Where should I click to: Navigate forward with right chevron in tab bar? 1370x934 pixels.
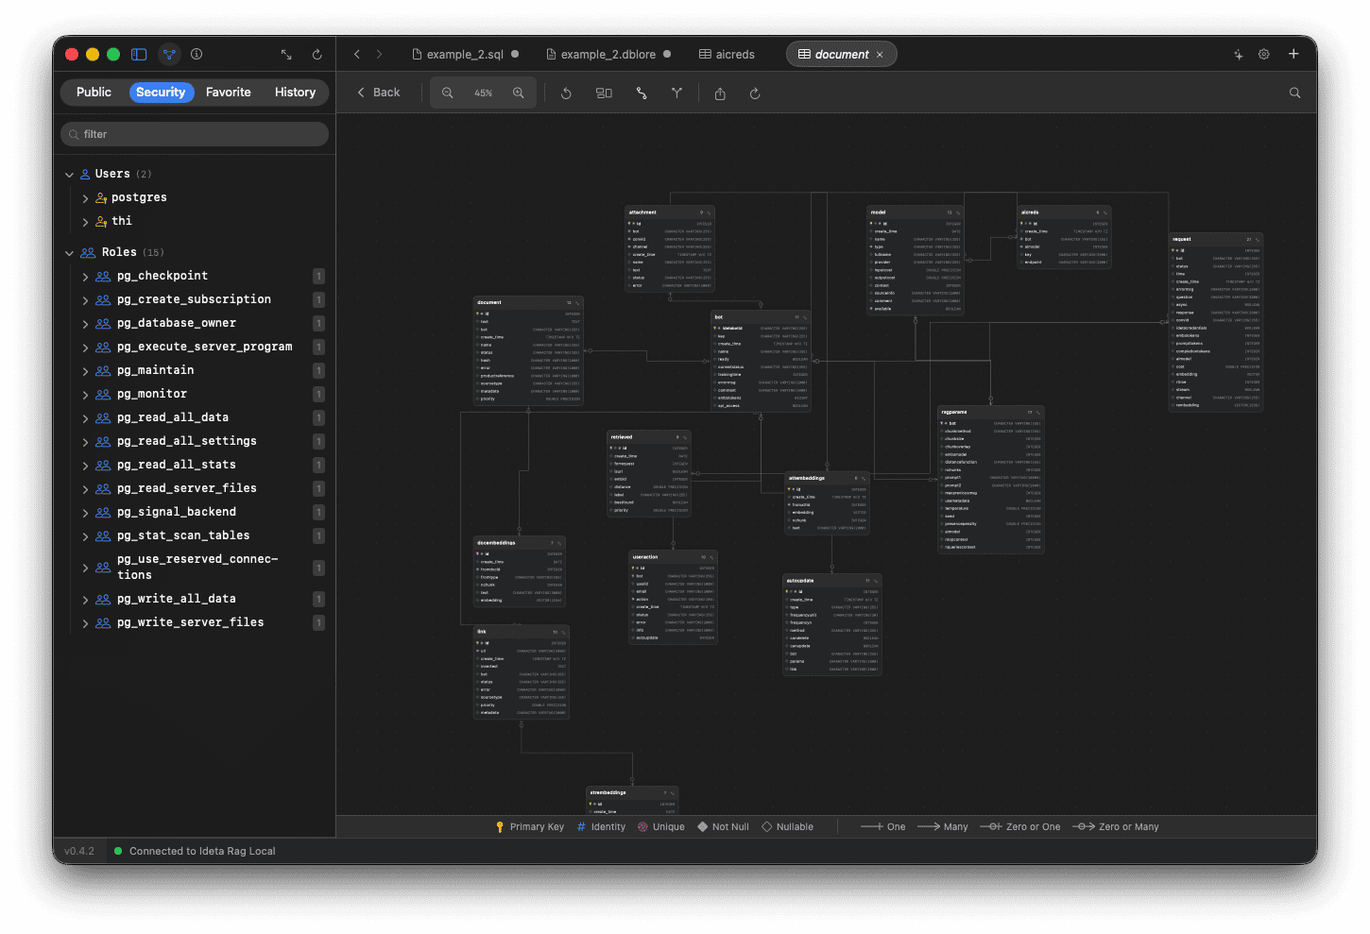coord(379,55)
